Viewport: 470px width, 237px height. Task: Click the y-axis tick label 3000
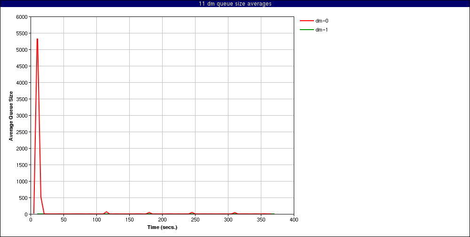coord(23,116)
